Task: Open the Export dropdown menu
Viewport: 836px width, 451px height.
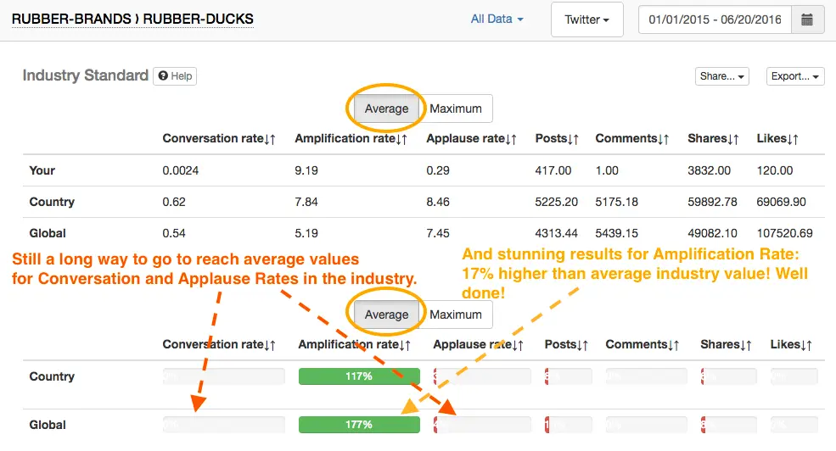Action: [x=795, y=76]
